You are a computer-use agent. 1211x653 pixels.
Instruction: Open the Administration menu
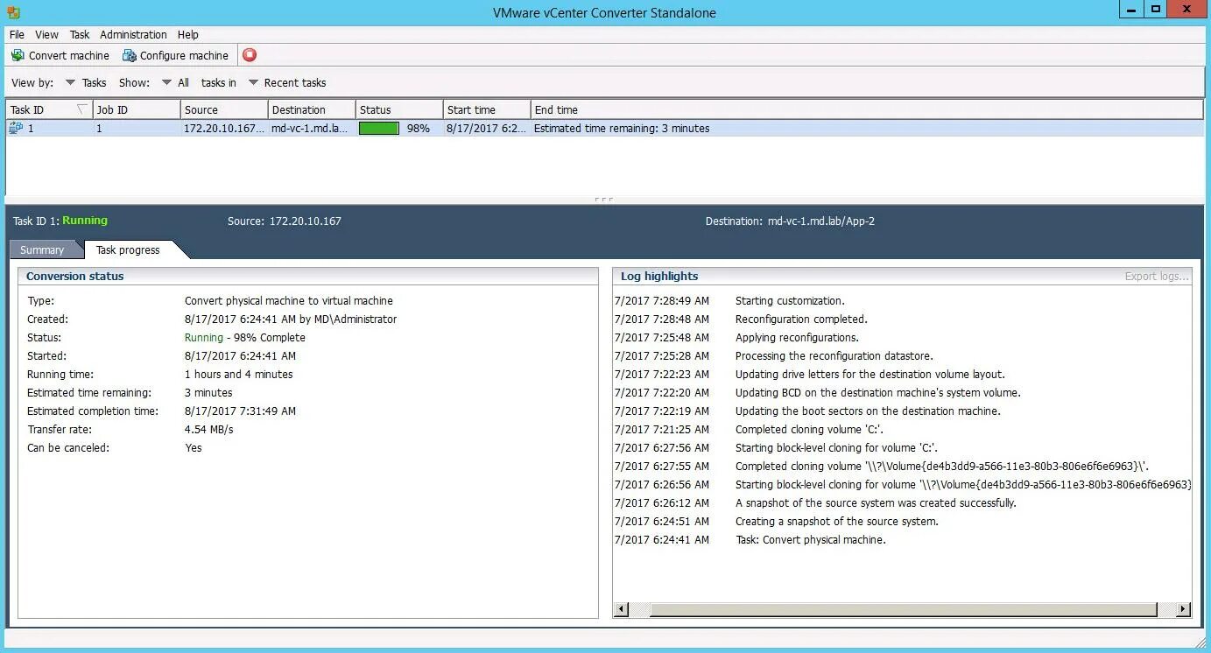[x=133, y=35]
